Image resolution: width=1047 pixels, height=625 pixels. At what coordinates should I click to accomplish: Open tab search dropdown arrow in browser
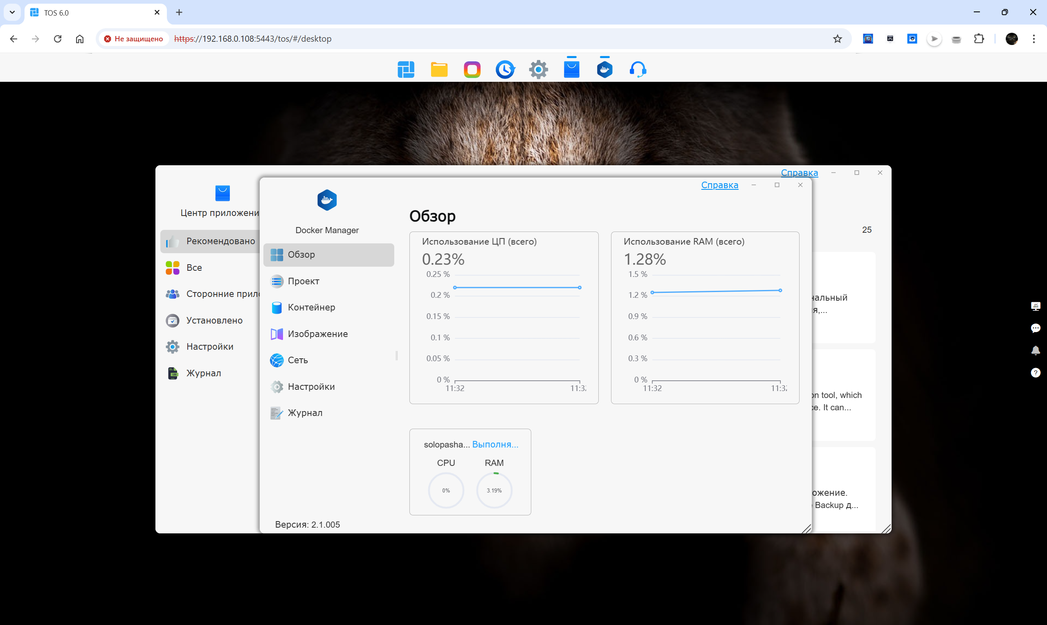[x=12, y=12]
